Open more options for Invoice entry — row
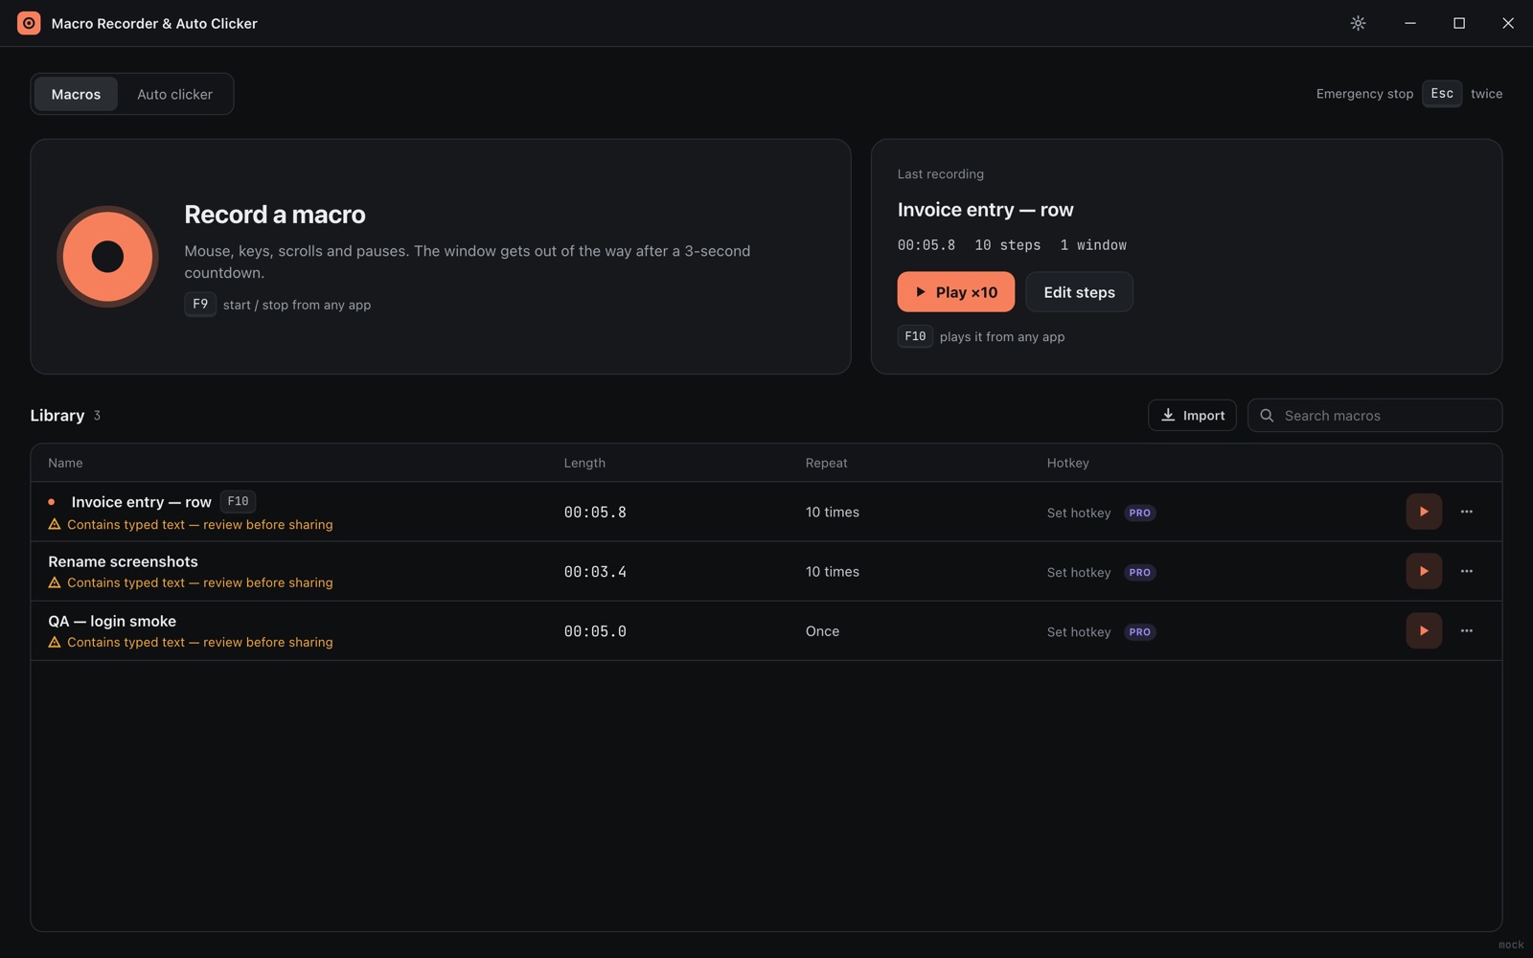Screen dimensions: 1533x958 click(x=1466, y=512)
